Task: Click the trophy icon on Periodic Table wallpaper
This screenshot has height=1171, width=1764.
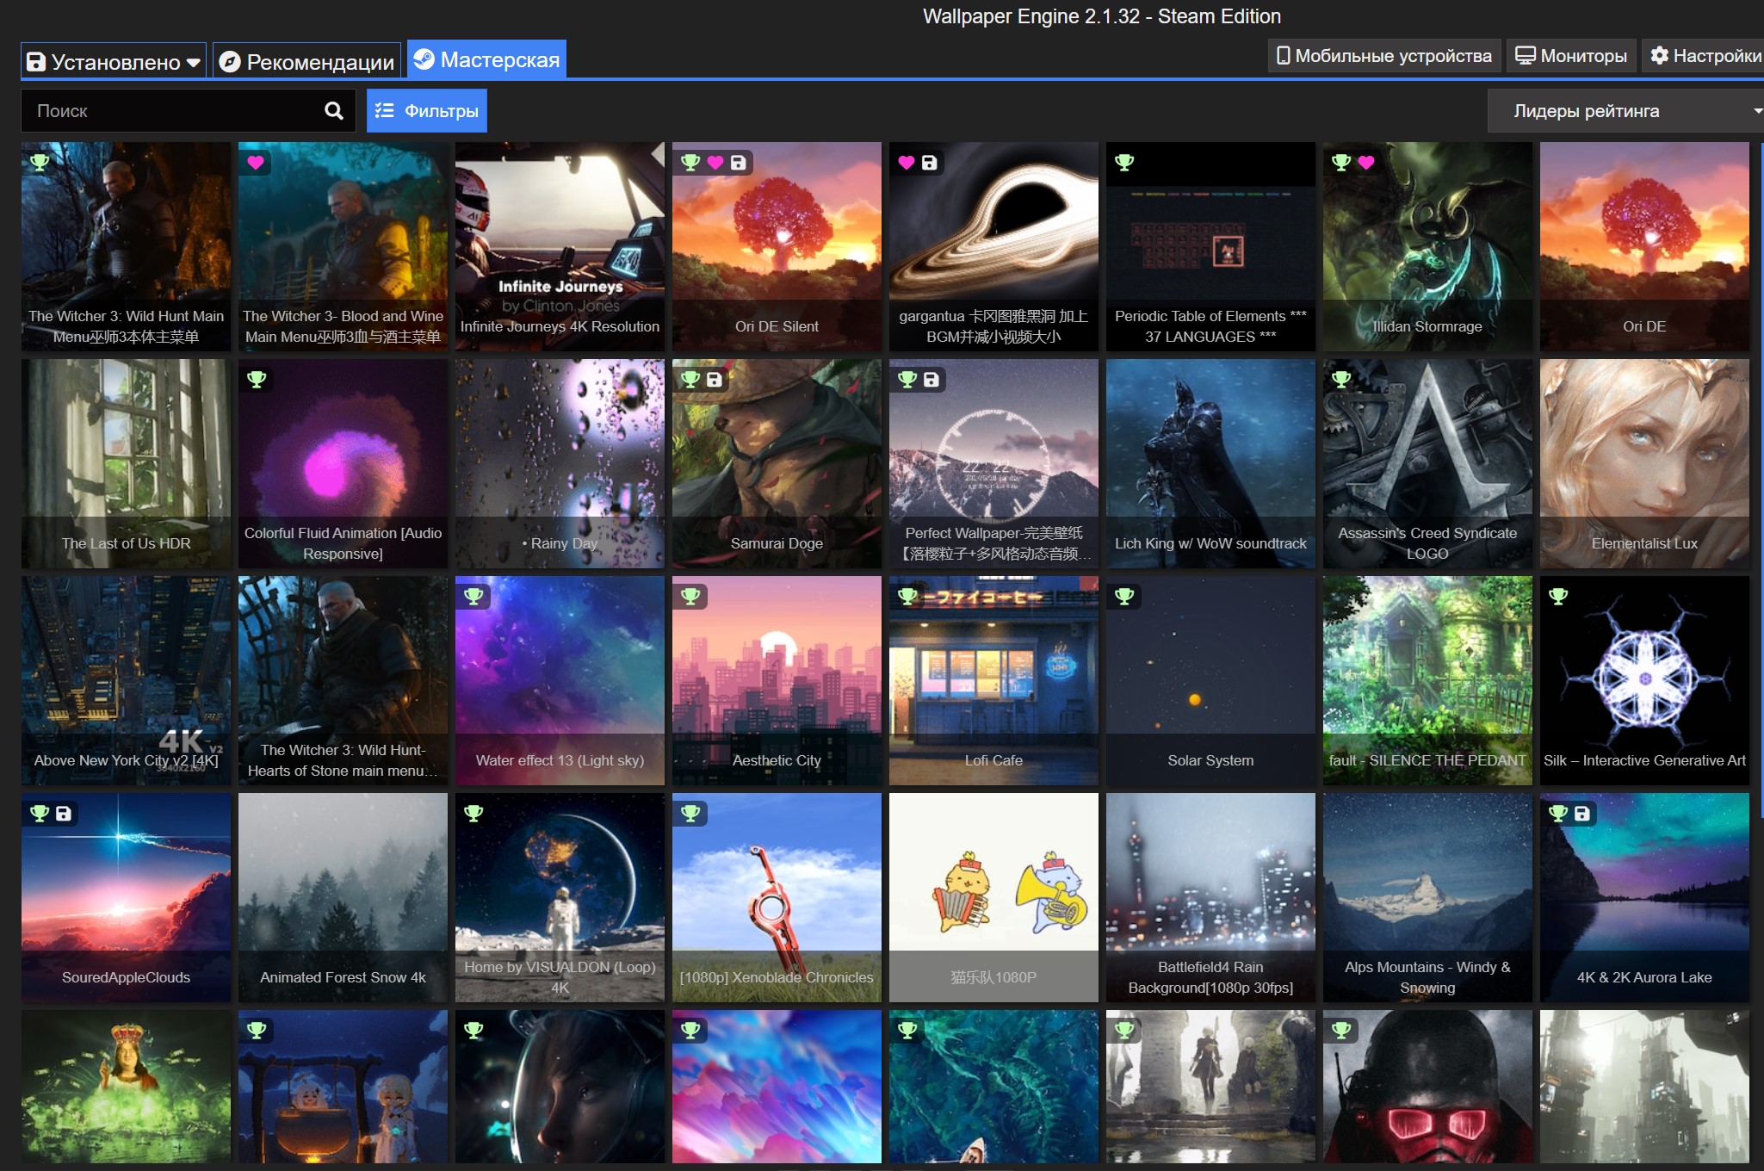Action: coord(1124,163)
